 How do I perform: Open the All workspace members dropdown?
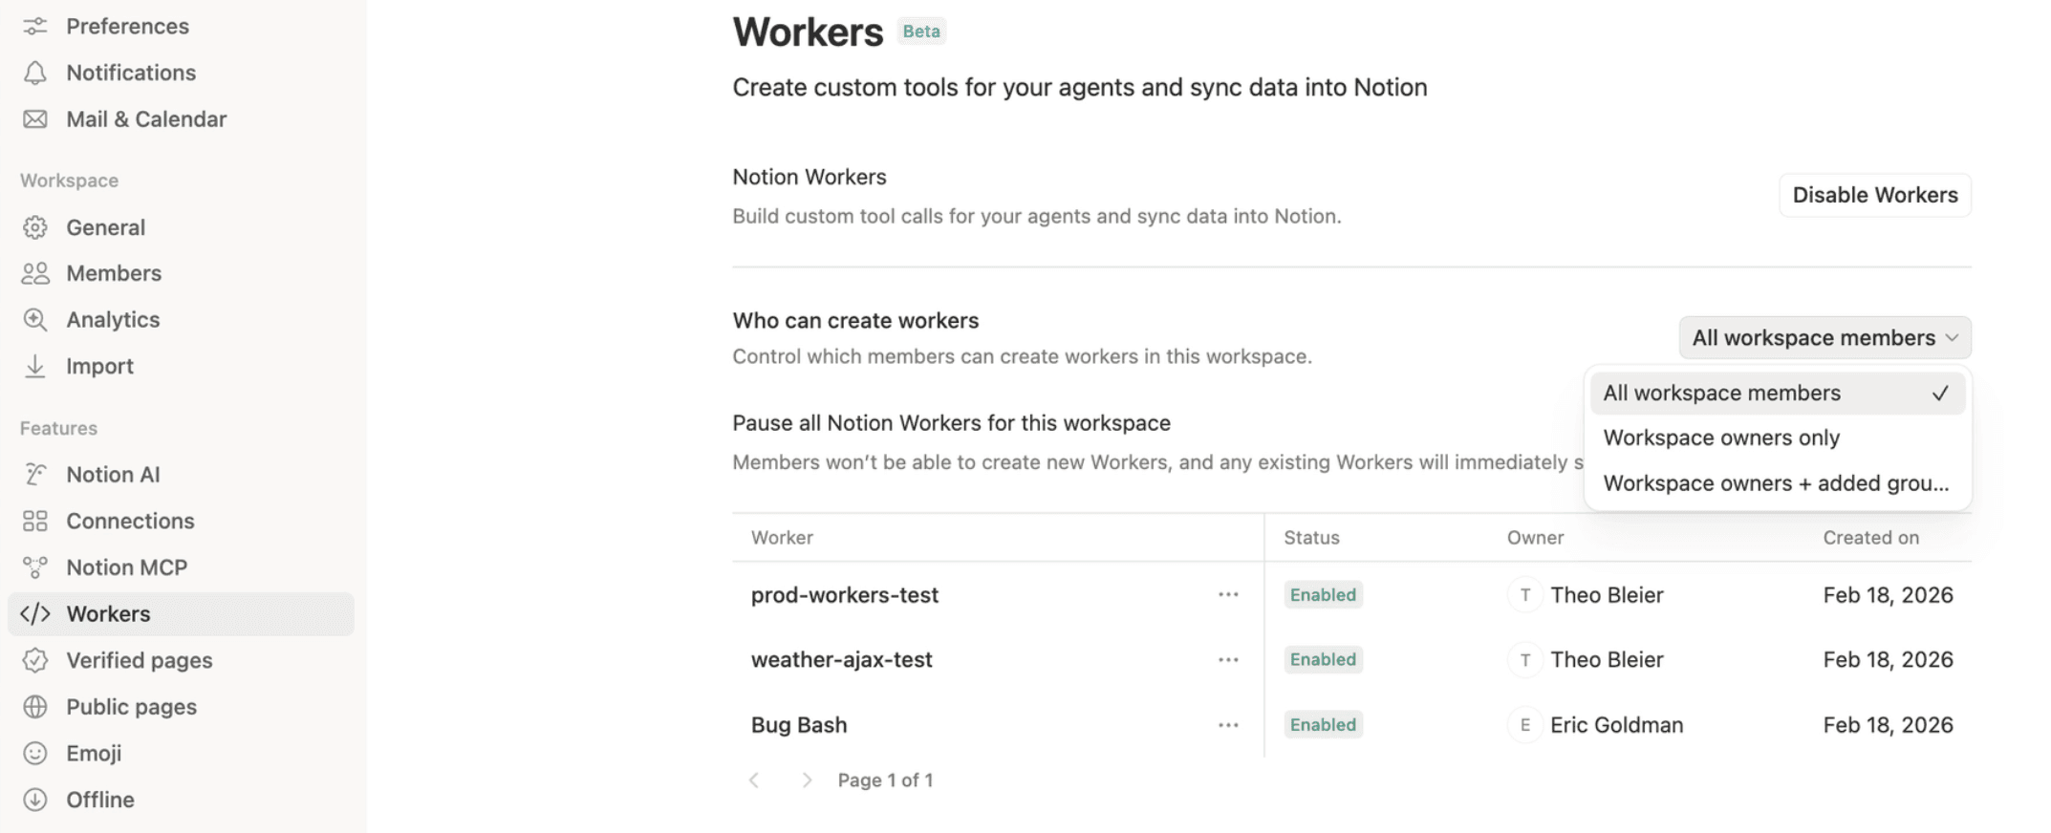point(1824,337)
